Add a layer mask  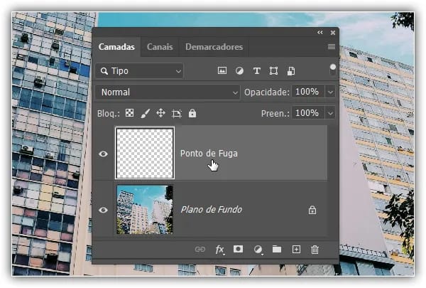pyautogui.click(x=238, y=249)
